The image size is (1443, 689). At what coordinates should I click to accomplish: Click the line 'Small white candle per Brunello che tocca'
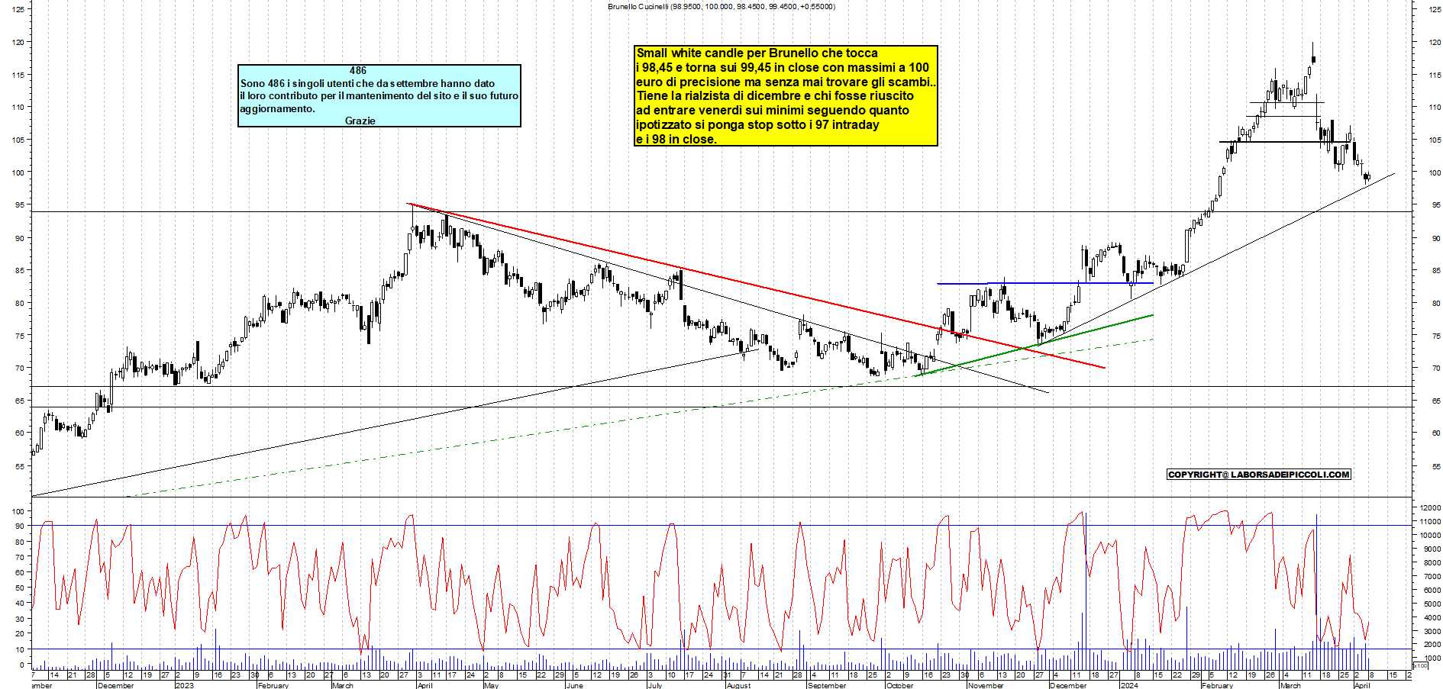coord(757,53)
